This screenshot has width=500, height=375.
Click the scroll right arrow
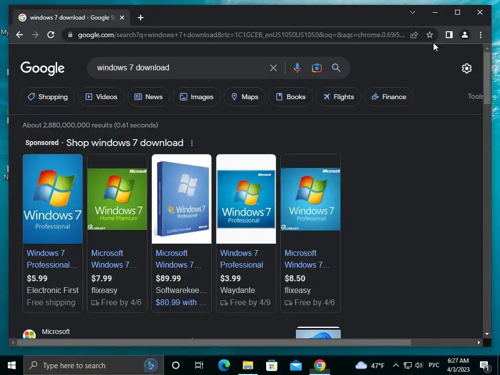[479, 342]
